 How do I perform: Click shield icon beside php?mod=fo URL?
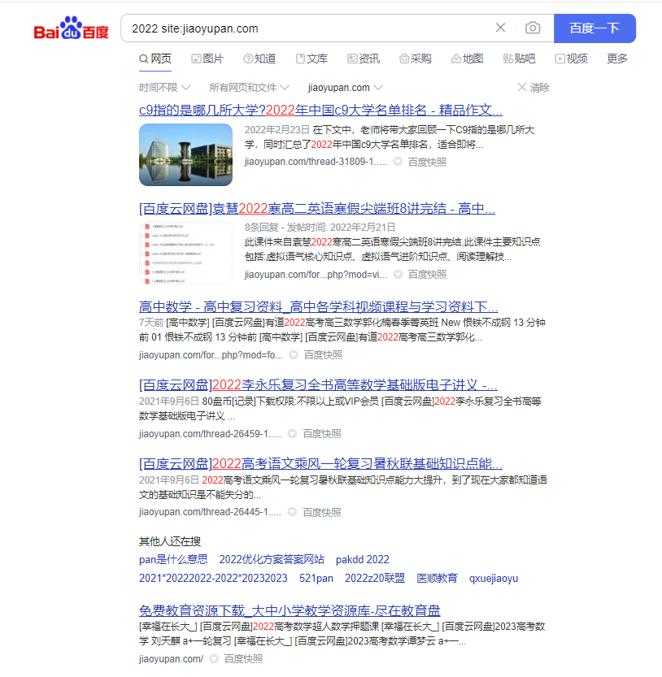(294, 355)
